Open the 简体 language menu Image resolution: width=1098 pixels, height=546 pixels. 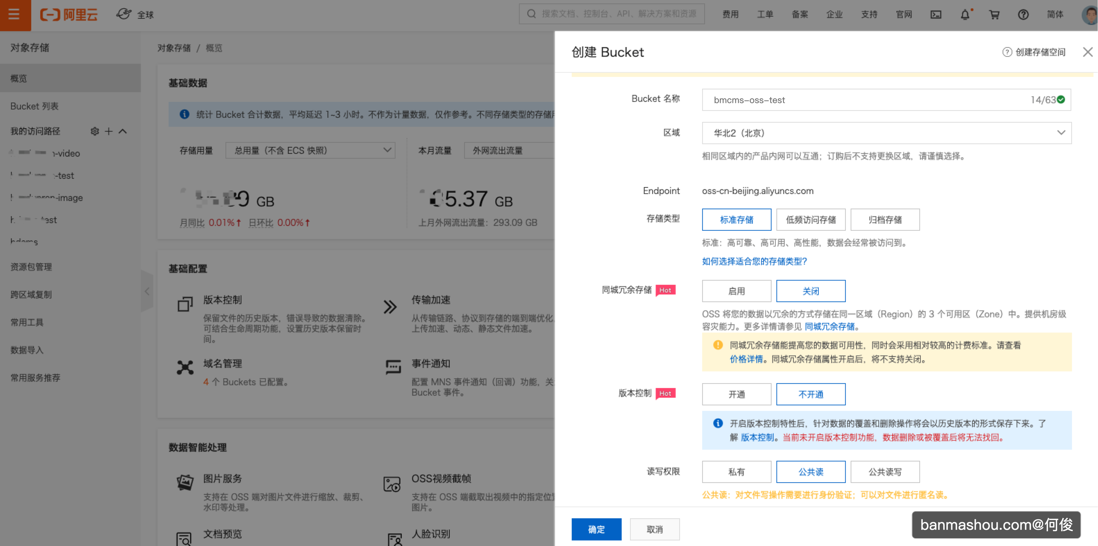point(1055,15)
